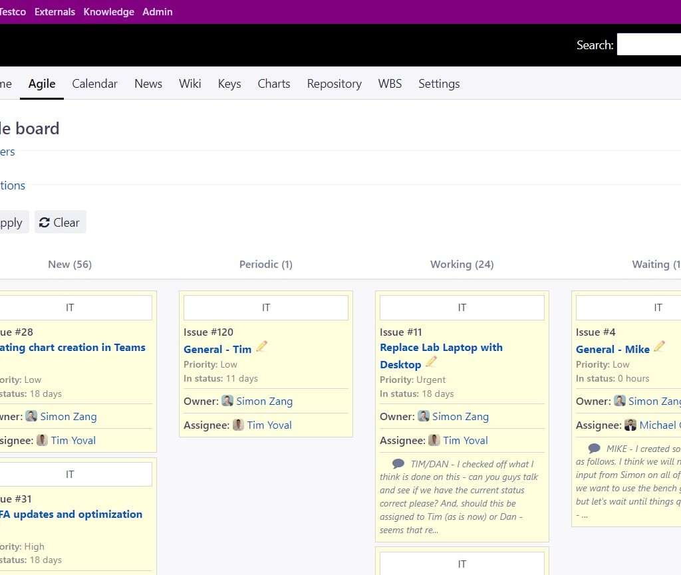681x575 pixels.
Task: Open the Knowledge top menu
Action: click(x=108, y=12)
